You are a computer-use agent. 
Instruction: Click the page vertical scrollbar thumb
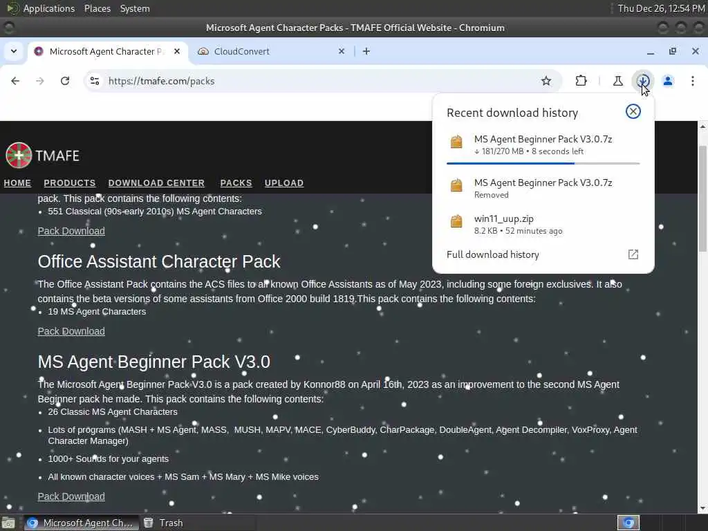(x=702, y=198)
